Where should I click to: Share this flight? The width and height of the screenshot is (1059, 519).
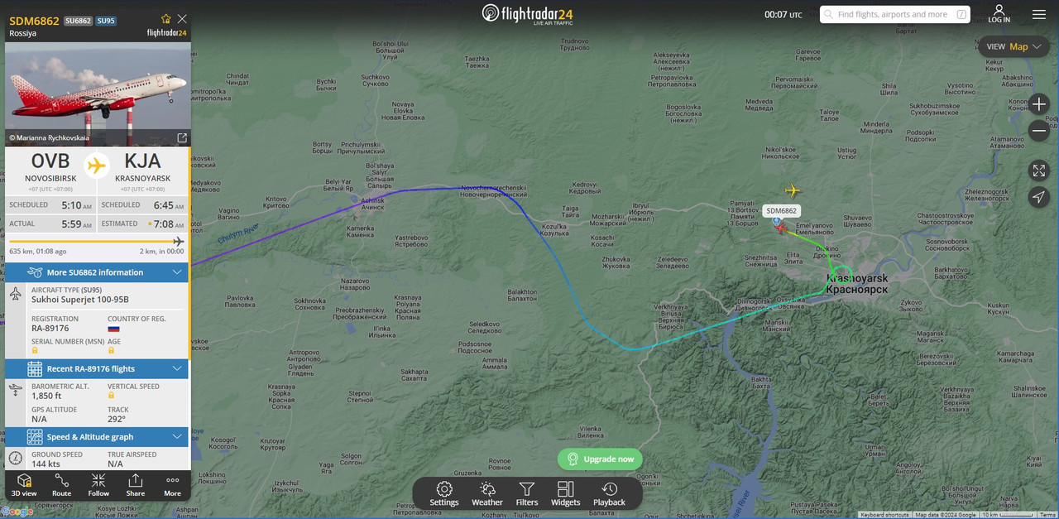pyautogui.click(x=135, y=485)
